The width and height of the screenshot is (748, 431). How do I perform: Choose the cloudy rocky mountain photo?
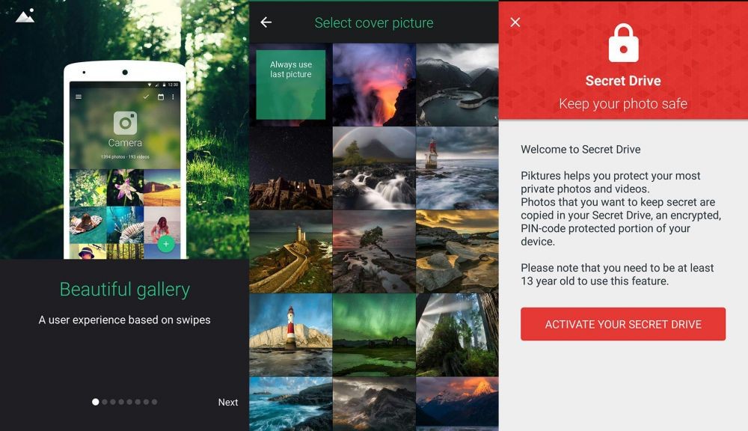click(x=374, y=404)
